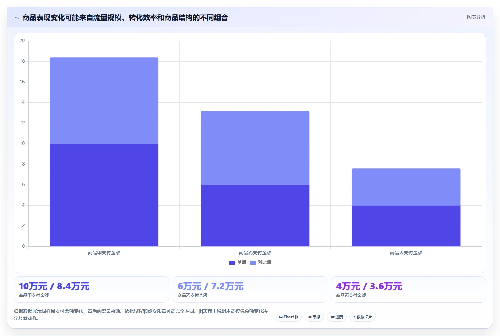500x336 pixels.
Task: Click the Chart.js tag
Action: [x=289, y=317]
